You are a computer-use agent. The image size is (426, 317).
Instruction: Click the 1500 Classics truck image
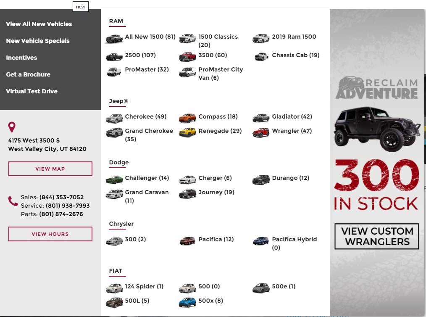pyautogui.click(x=187, y=39)
